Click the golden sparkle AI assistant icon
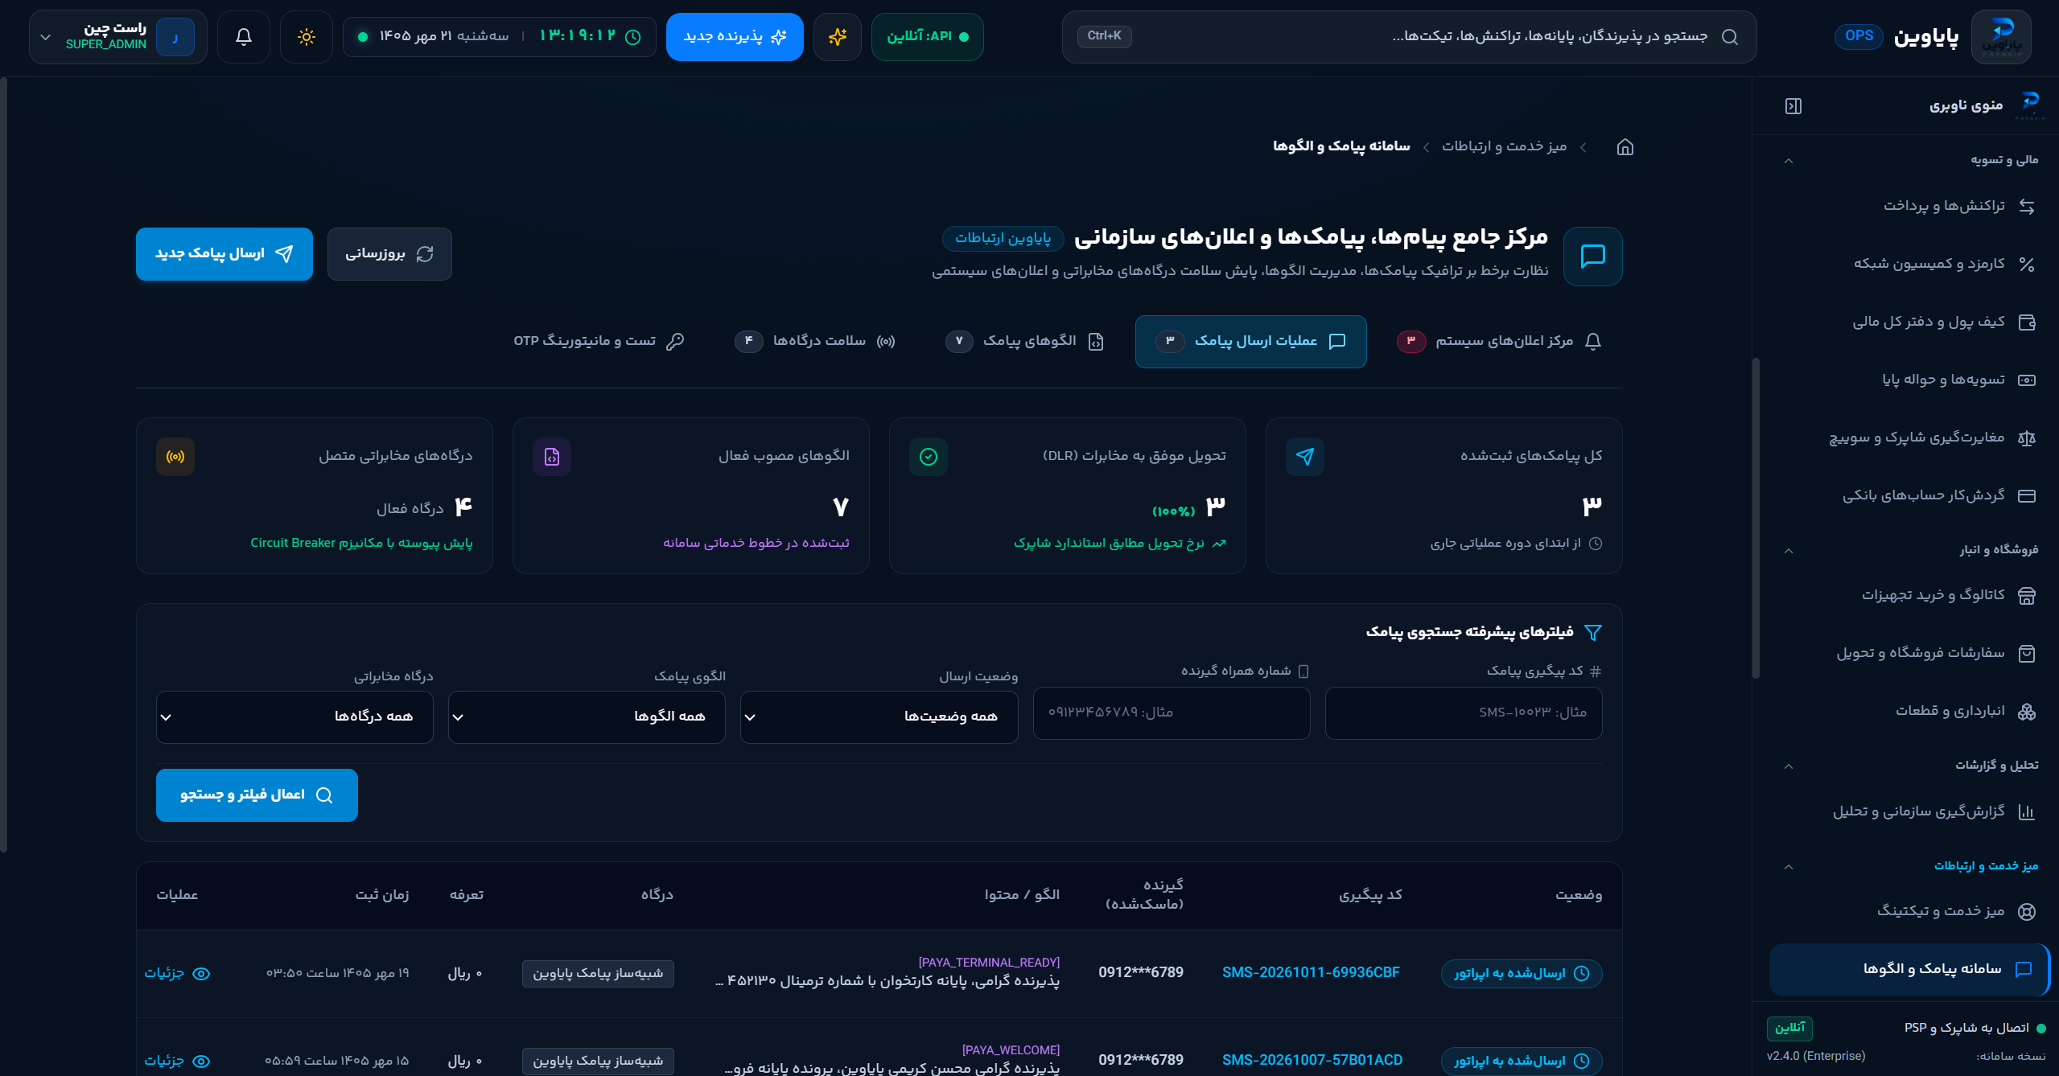The width and height of the screenshot is (2059, 1076). tap(838, 37)
